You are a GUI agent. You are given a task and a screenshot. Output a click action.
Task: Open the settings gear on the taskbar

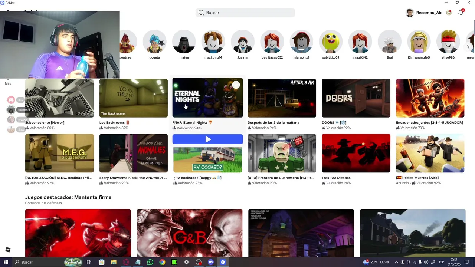click(x=186, y=262)
